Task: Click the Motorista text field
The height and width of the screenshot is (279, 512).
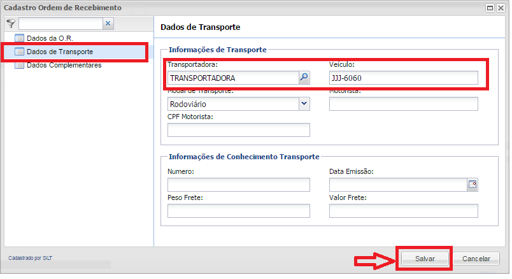Action: (403, 104)
